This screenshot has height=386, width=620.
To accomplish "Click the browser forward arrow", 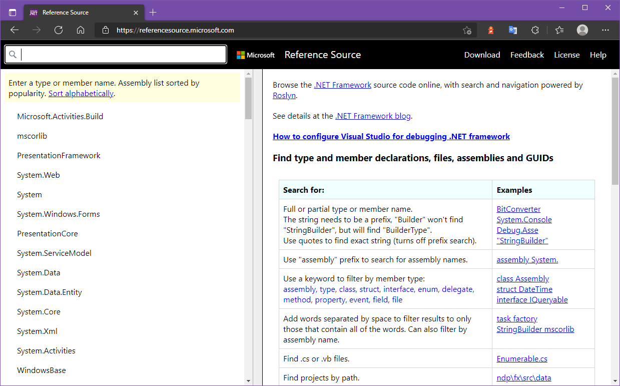I will [37, 30].
